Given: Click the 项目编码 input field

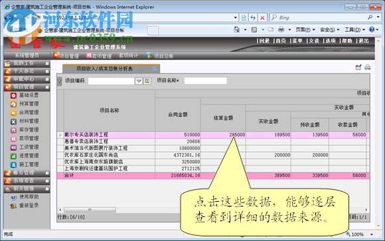Looking at the screenshot, I should point(112,81).
